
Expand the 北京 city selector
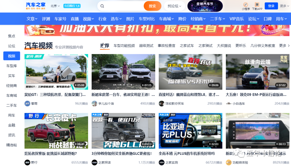(x=55, y=6)
